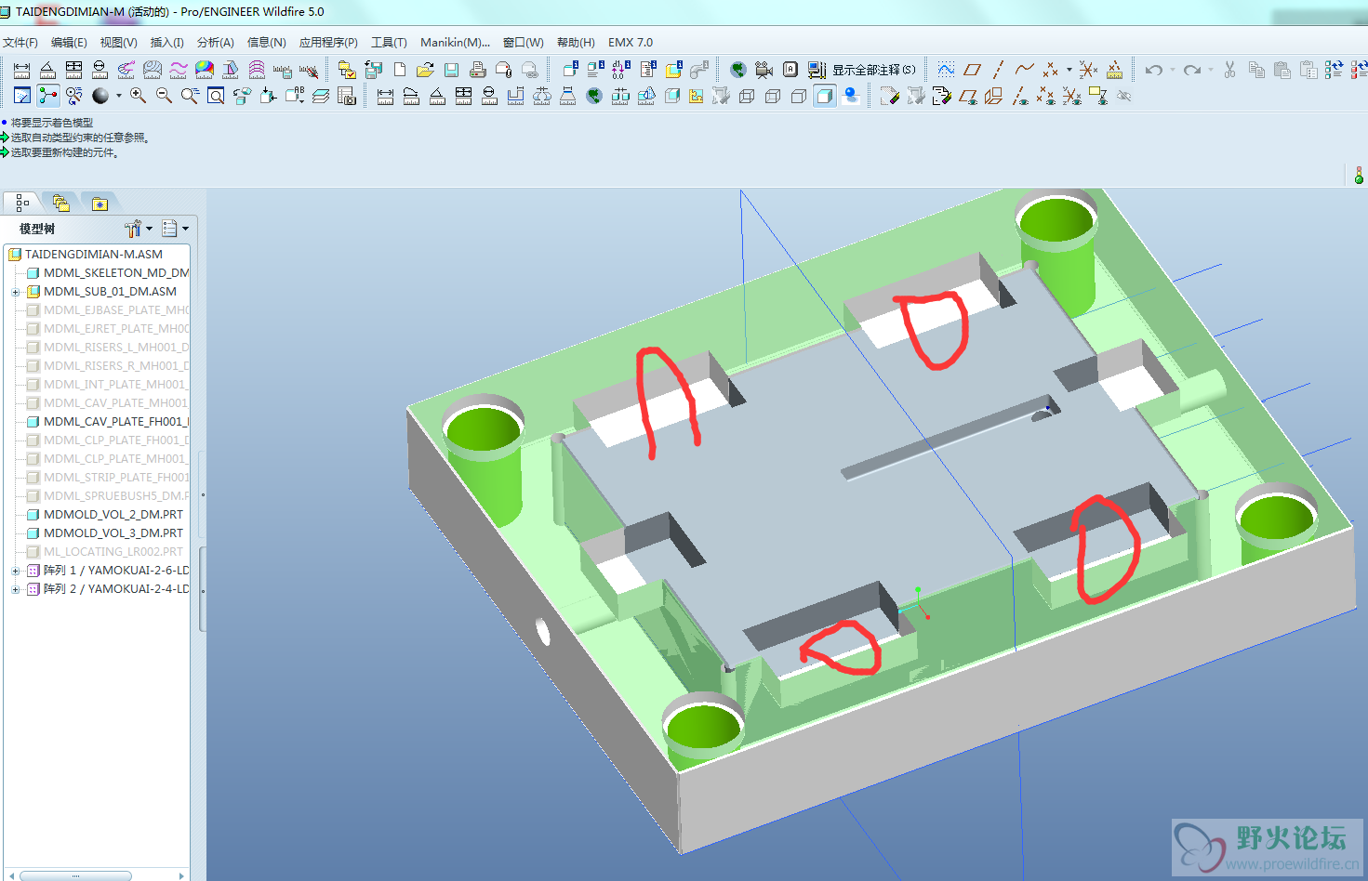This screenshot has height=881, width=1368.
Task: Open the 编辑(E) menu
Action: (x=69, y=43)
